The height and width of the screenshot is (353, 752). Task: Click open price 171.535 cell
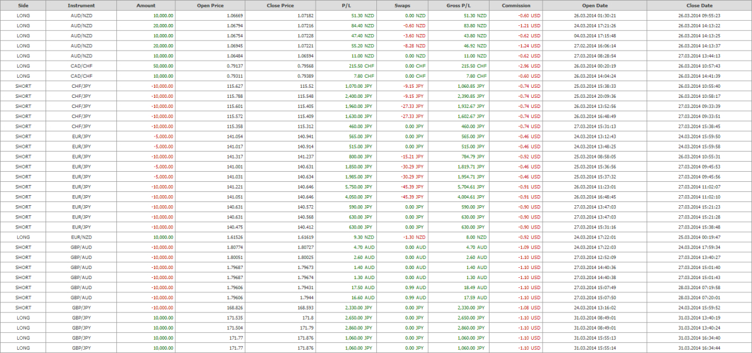pos(210,318)
